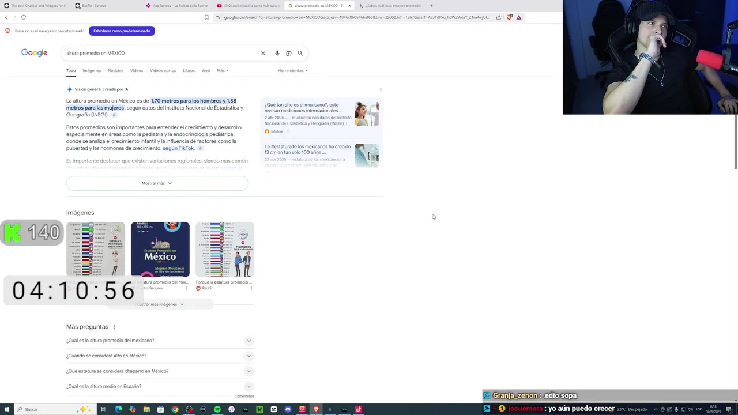Open Más preguntas three-dot info
The image size is (738, 415).
[114, 327]
